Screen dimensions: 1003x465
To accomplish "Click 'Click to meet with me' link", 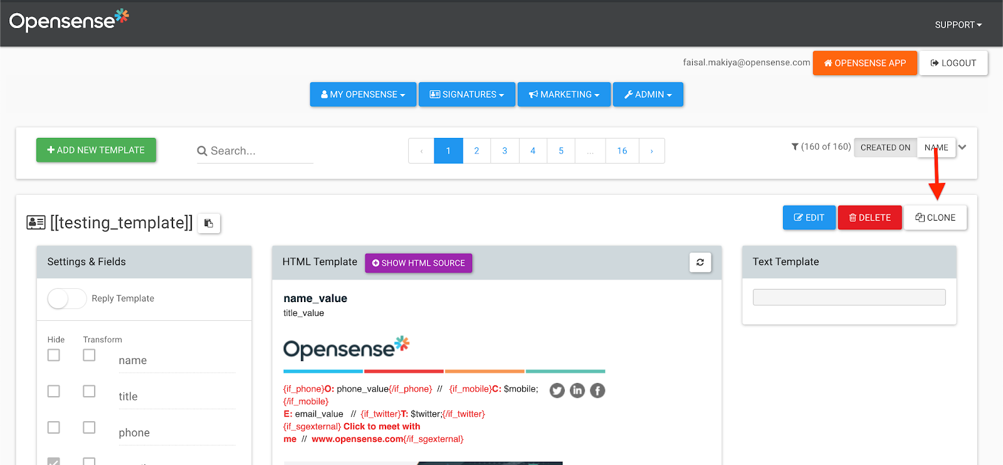I will point(352,433).
